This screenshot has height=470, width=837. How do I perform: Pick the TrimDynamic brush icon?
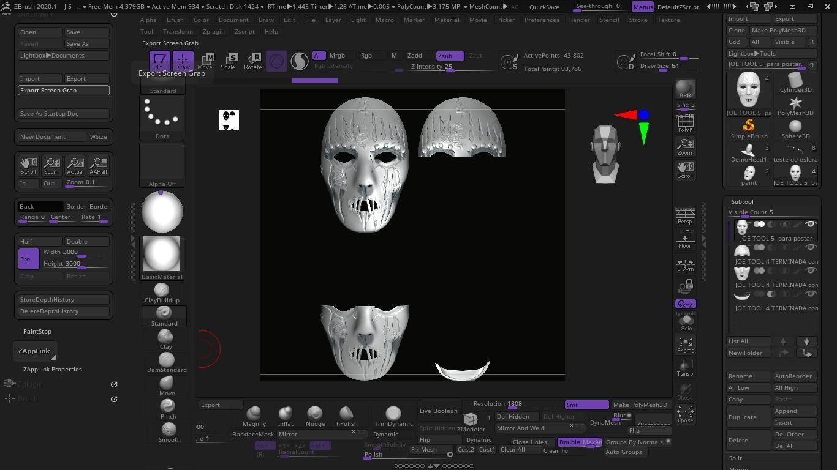(x=393, y=416)
